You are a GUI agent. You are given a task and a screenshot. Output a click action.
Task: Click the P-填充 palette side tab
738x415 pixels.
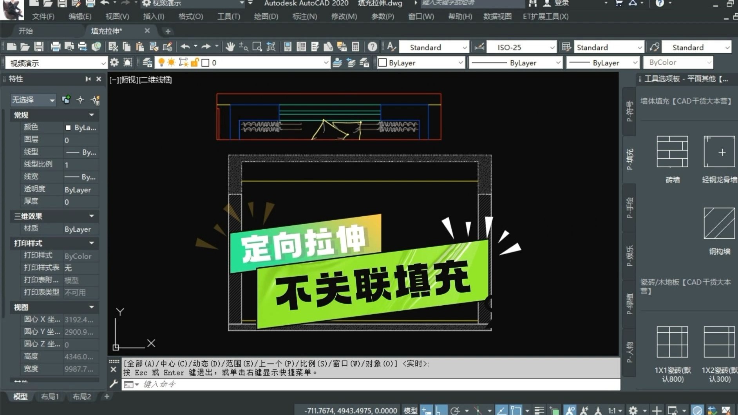[630, 158]
